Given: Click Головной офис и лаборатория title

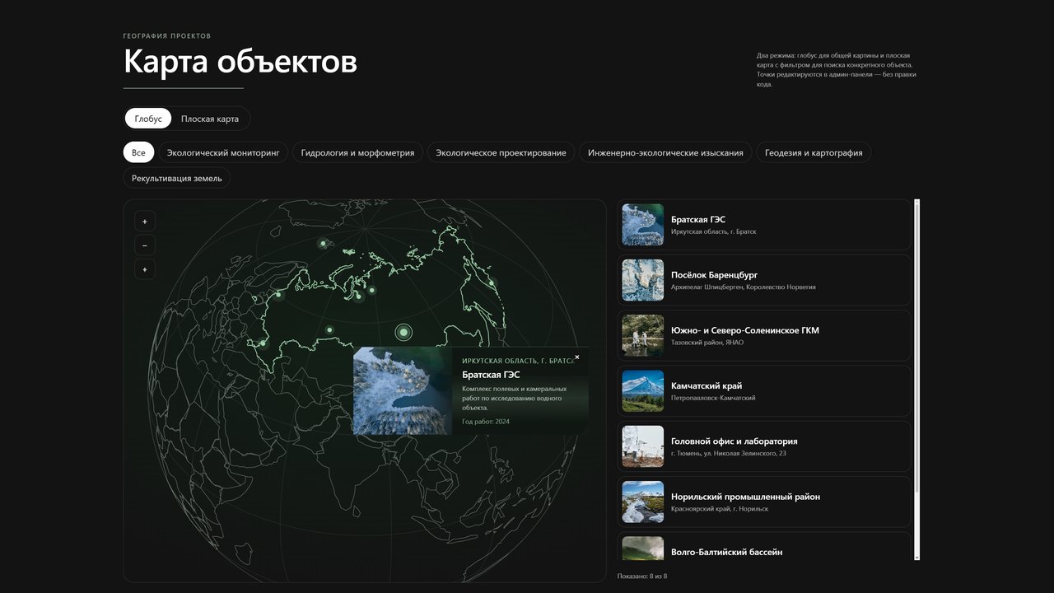Looking at the screenshot, I should [x=735, y=441].
